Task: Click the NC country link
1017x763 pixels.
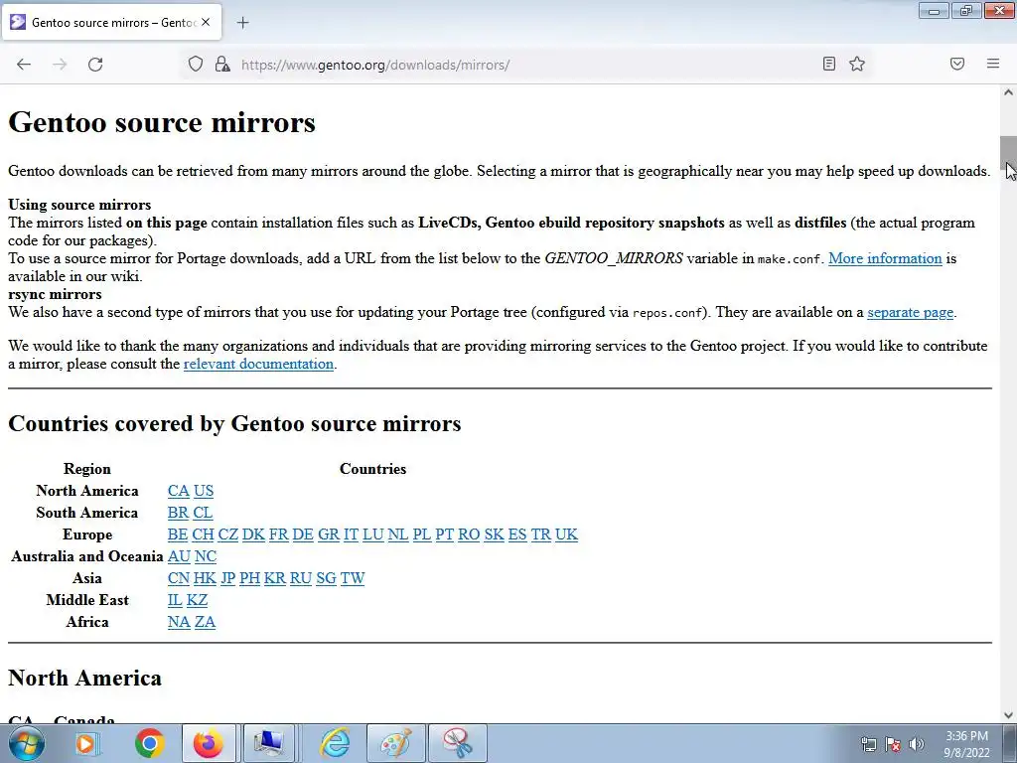Action: (x=206, y=556)
